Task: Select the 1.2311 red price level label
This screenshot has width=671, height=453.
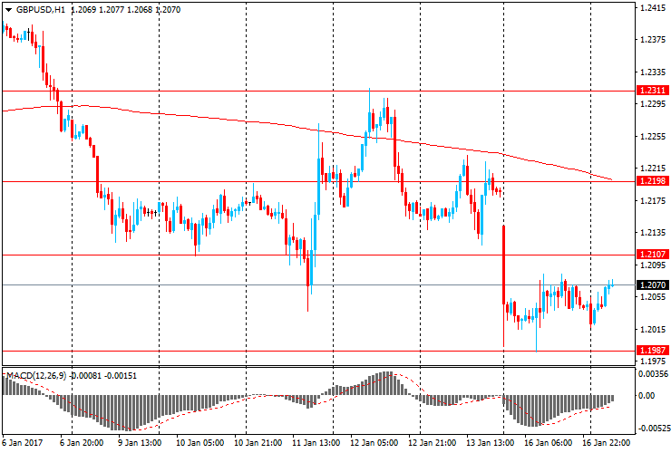Action: pyautogui.click(x=653, y=91)
